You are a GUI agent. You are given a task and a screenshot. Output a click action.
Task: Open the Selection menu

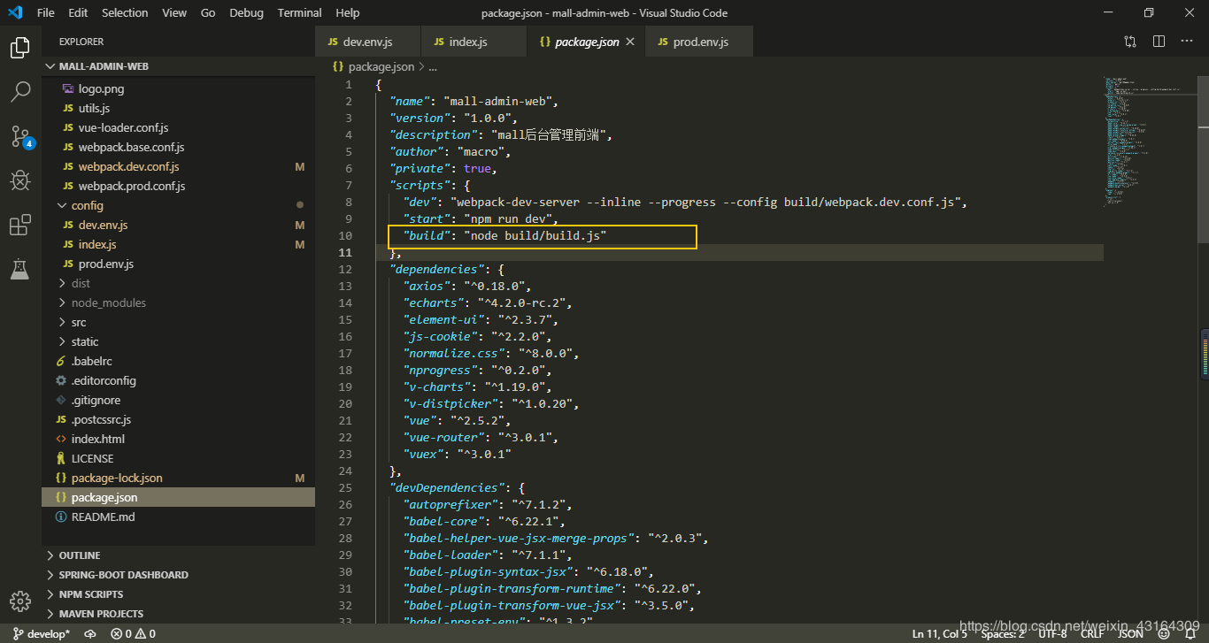pyautogui.click(x=125, y=12)
